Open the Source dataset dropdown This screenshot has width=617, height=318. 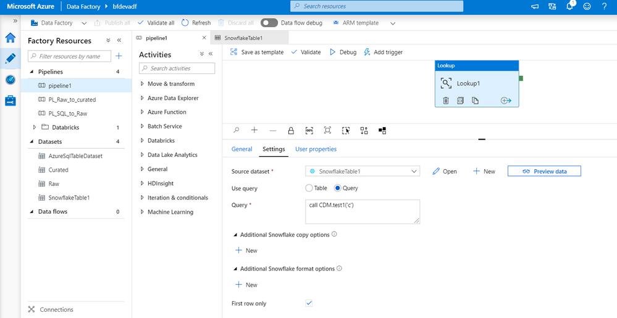click(x=363, y=171)
